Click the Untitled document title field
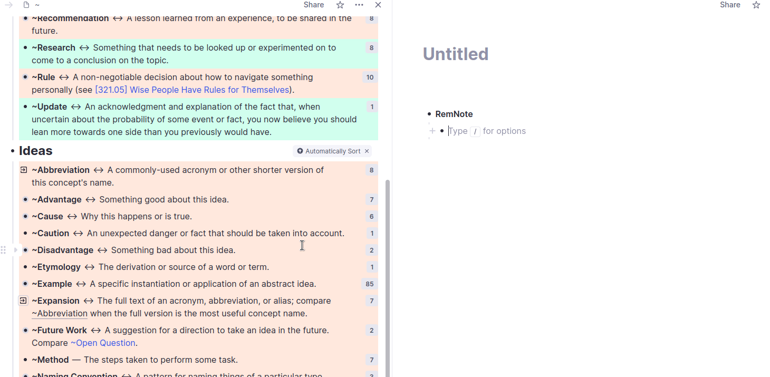 (x=456, y=54)
